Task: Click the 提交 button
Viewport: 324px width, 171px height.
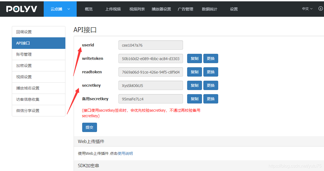Action: 89,127
